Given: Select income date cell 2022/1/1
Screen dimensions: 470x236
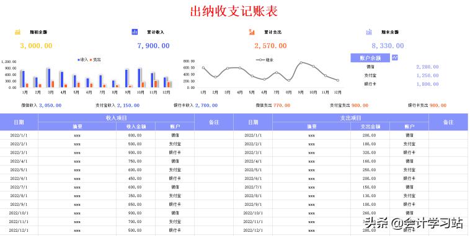Looking at the screenshot, I should pos(19,135).
